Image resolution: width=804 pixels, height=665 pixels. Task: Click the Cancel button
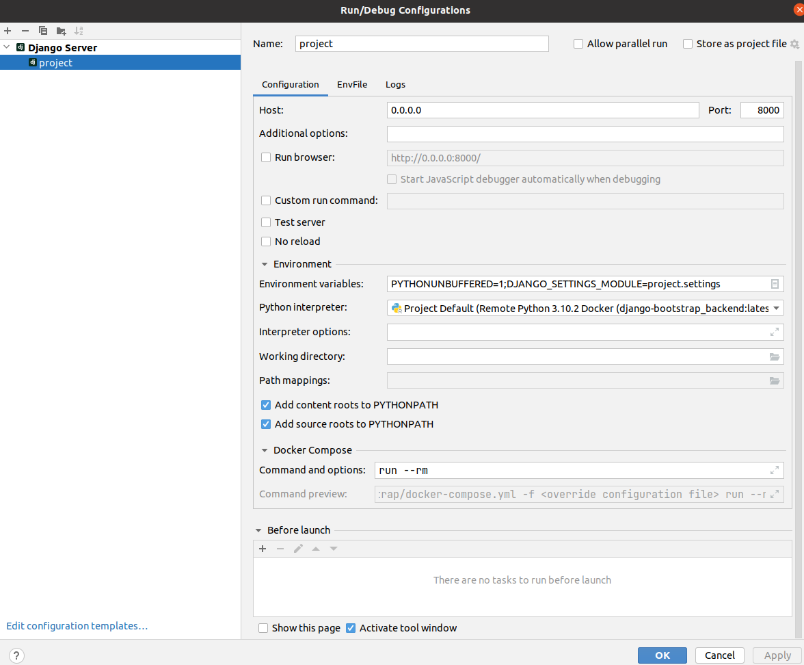click(719, 655)
